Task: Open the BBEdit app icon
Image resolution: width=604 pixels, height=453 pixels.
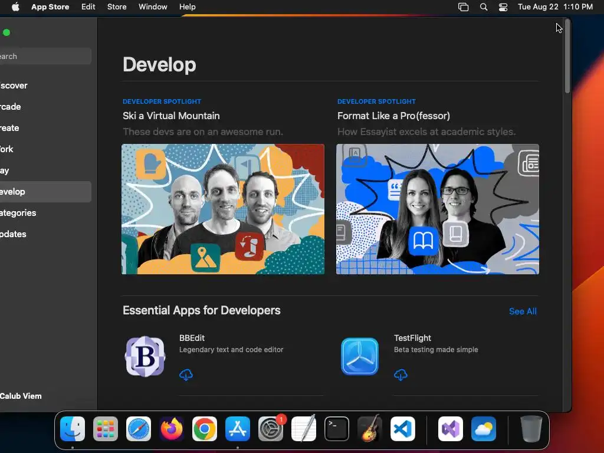Action: [145, 356]
